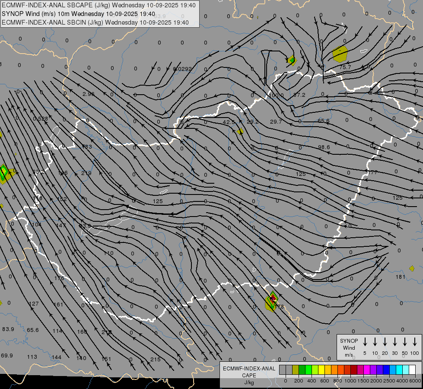Select the bright magenta swatch in CAPE legend

pyautogui.click(x=367, y=370)
